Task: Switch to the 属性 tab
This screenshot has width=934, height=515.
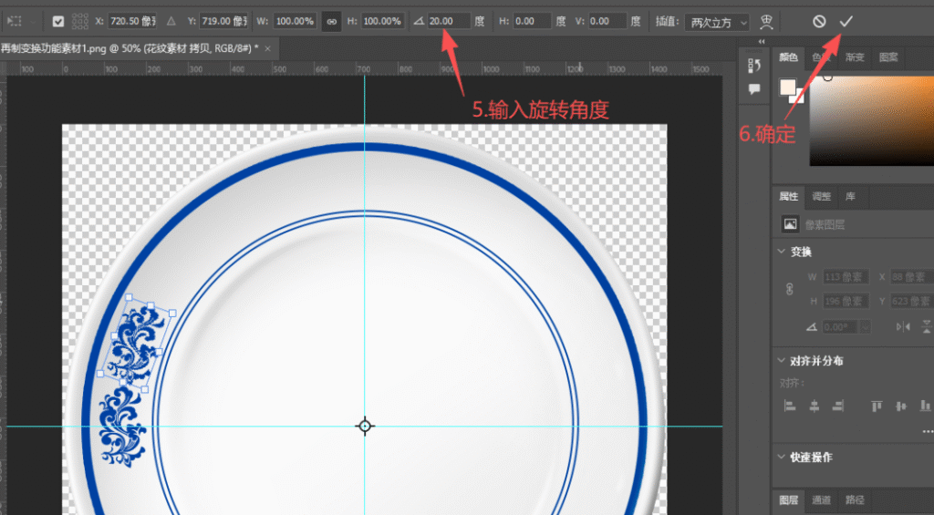Action: tap(788, 197)
